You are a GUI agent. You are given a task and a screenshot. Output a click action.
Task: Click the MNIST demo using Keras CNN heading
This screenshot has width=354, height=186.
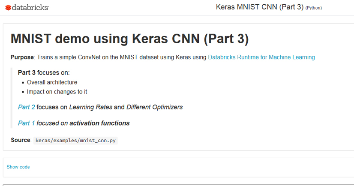coord(129,39)
